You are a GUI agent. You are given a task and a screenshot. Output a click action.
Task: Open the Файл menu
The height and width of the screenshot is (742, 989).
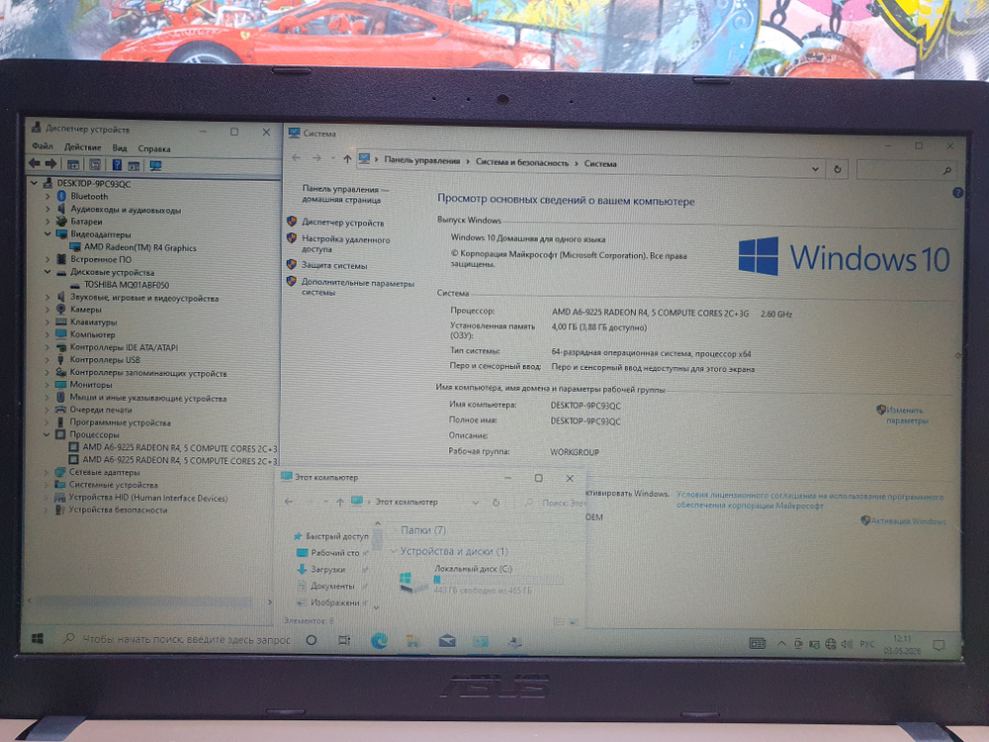(43, 146)
